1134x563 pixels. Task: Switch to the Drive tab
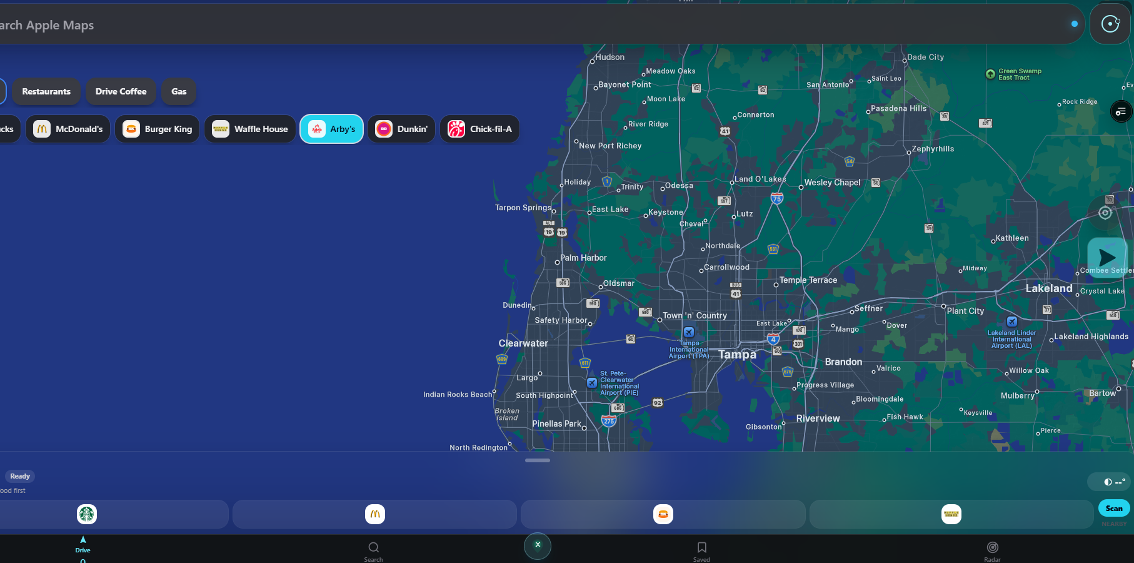coord(83,545)
